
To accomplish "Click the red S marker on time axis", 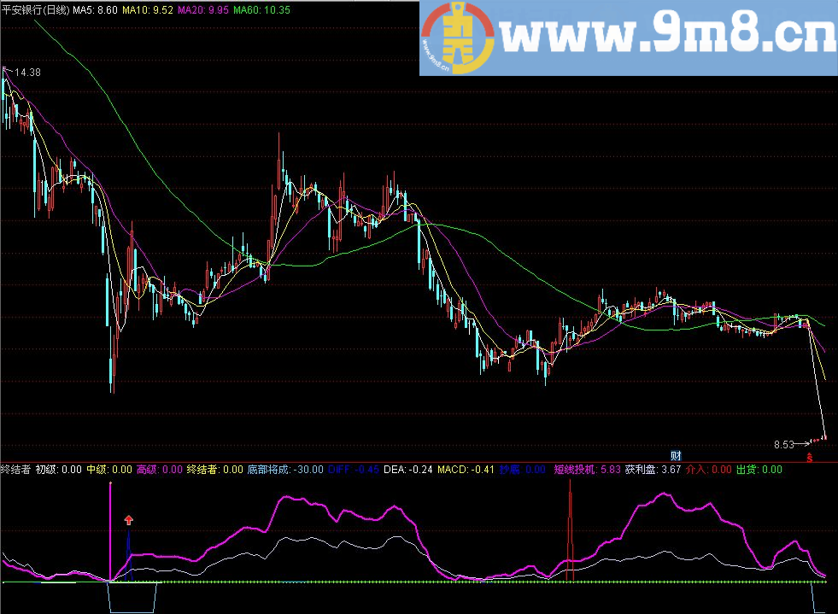I will tap(810, 458).
